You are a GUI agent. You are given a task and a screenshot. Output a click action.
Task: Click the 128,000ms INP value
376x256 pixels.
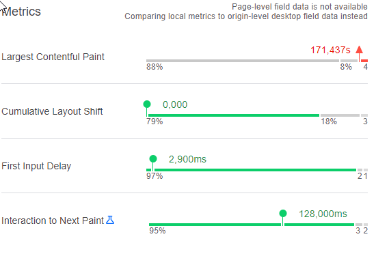point(323,214)
